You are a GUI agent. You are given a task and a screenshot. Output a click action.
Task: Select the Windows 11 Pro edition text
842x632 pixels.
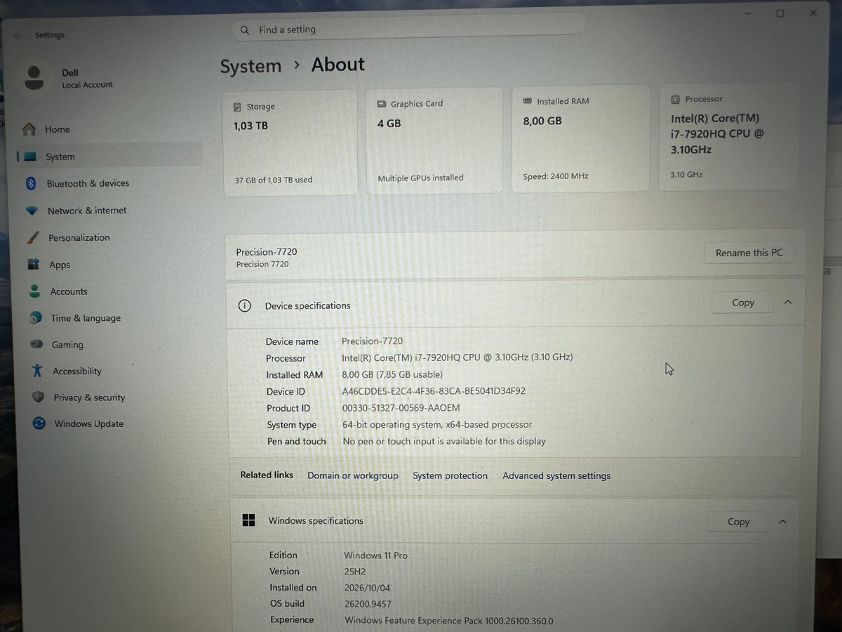(376, 555)
